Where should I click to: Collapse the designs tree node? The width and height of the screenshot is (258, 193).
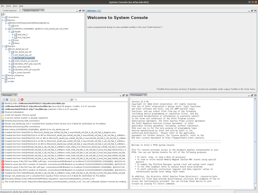coord(3,46)
